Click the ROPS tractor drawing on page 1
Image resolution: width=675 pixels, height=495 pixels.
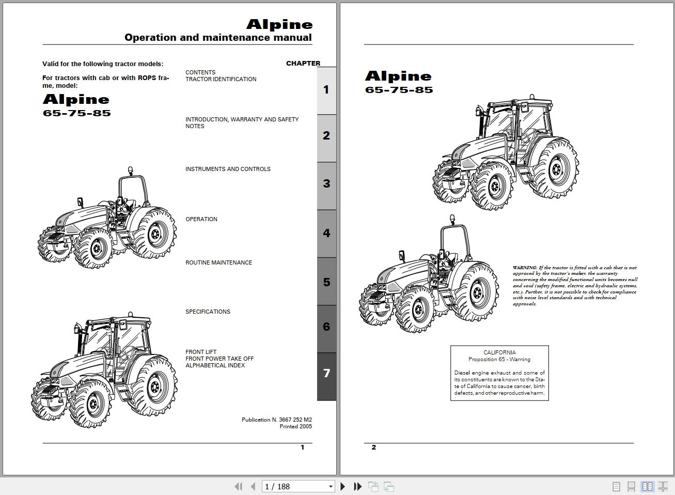click(107, 218)
